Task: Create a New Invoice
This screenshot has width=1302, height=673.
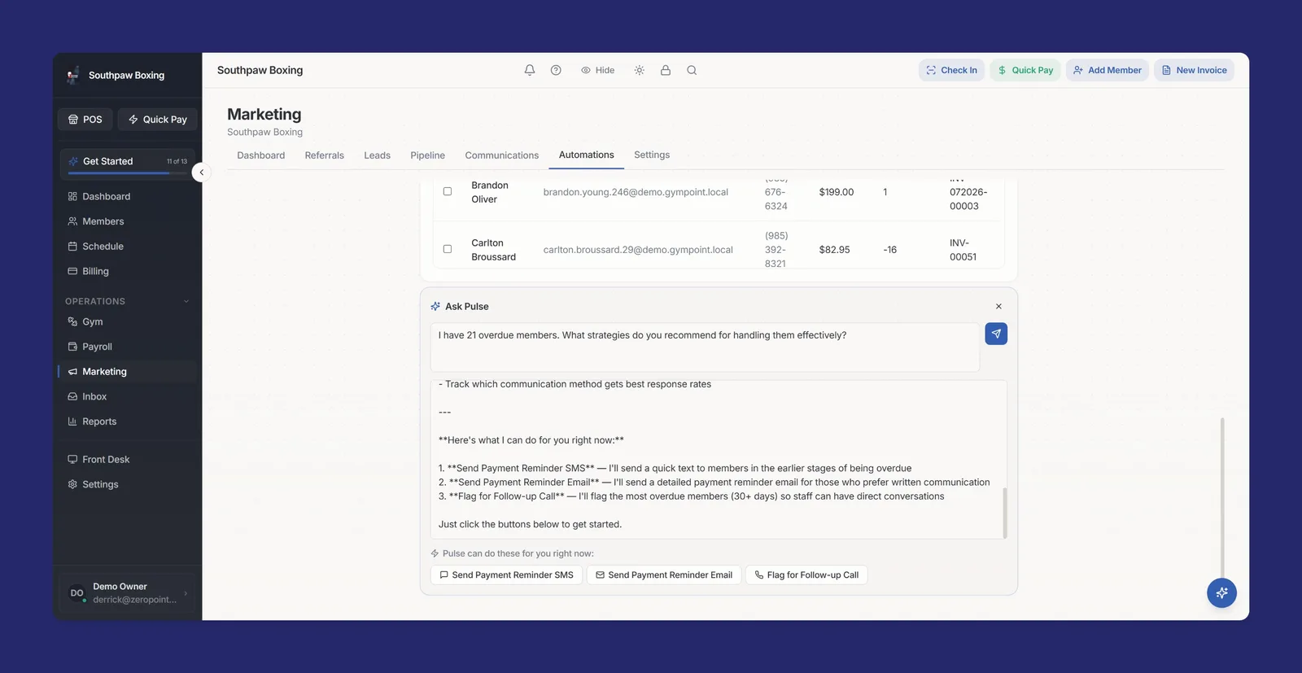Action: point(1194,70)
